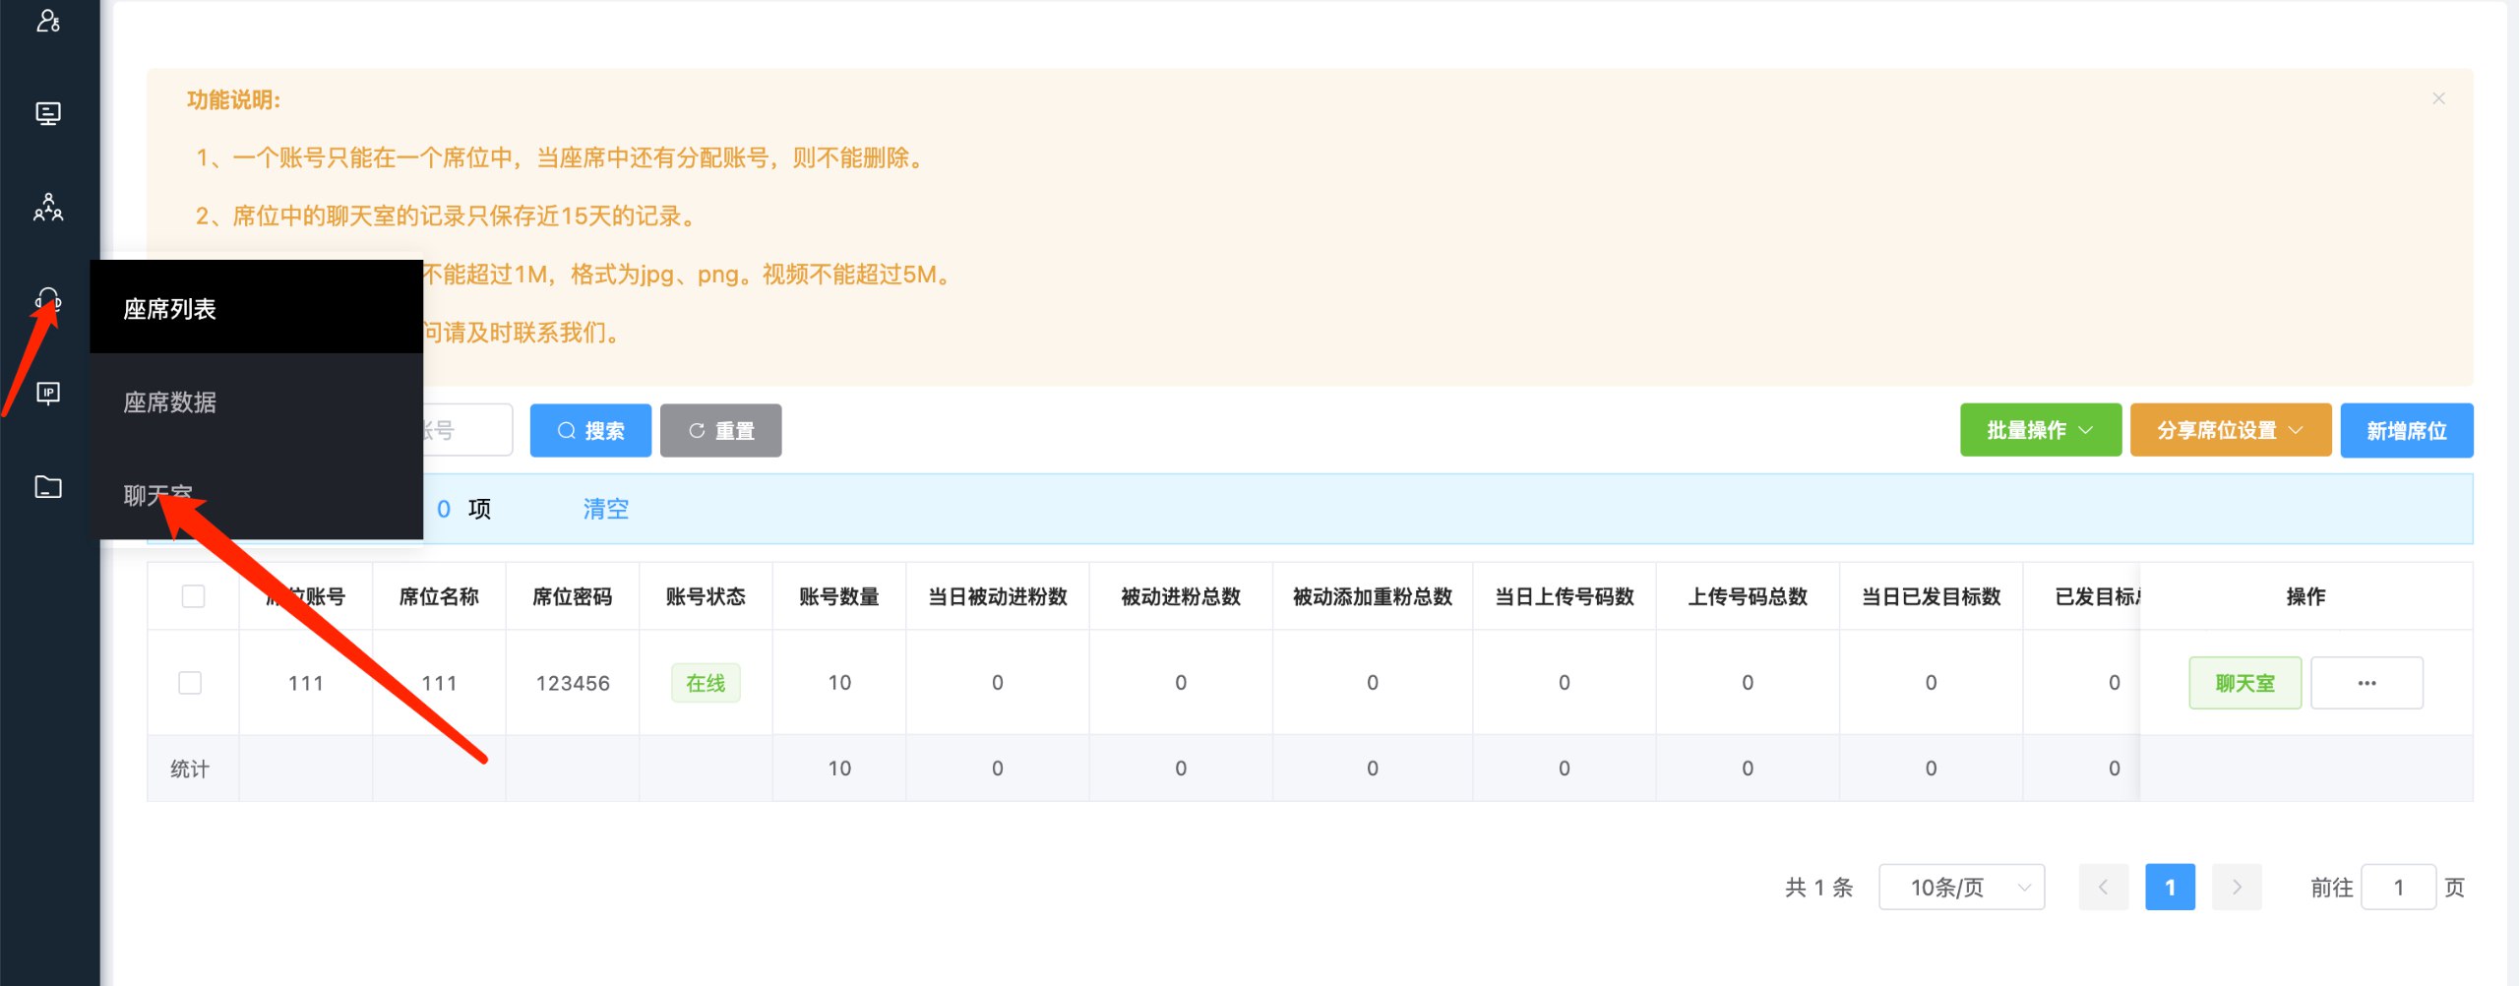Open the 分享席位设置 dropdown

pos(2230,430)
